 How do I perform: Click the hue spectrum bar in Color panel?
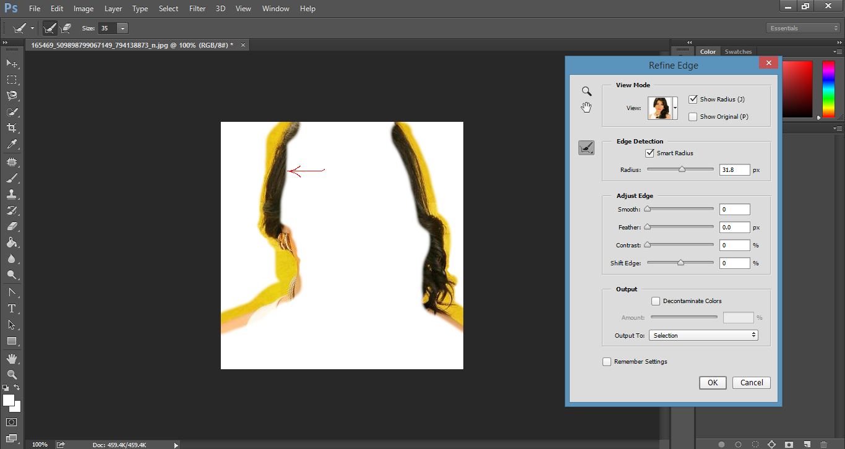point(828,89)
